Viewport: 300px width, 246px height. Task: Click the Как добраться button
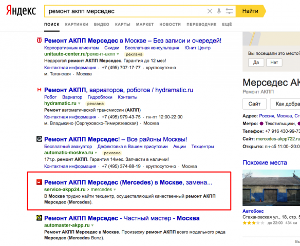285,104
